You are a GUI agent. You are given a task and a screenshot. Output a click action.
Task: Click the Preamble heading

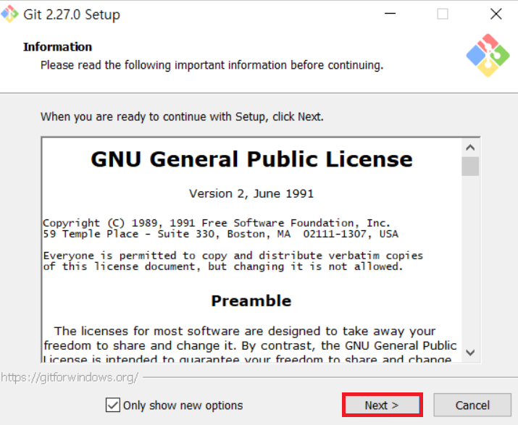(251, 301)
